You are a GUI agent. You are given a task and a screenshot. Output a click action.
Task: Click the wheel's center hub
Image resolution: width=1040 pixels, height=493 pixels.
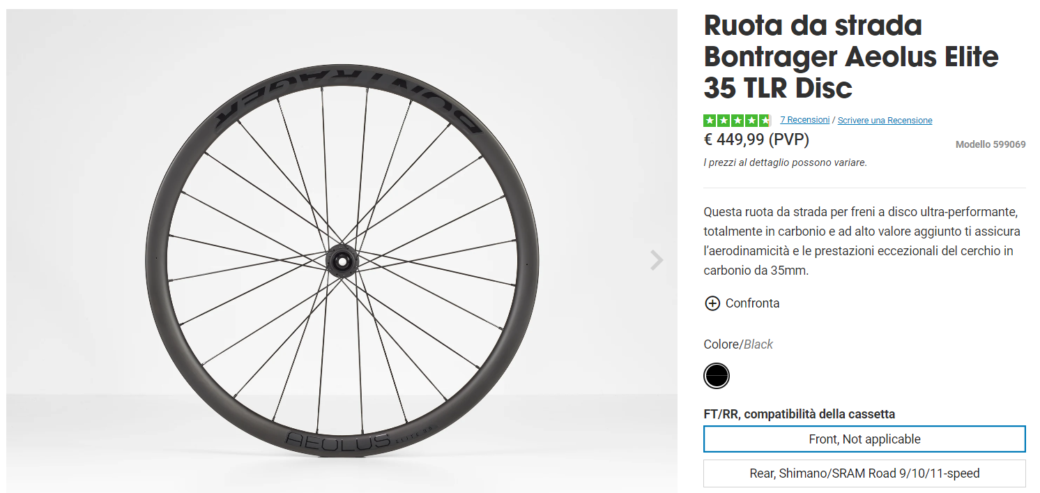(342, 261)
